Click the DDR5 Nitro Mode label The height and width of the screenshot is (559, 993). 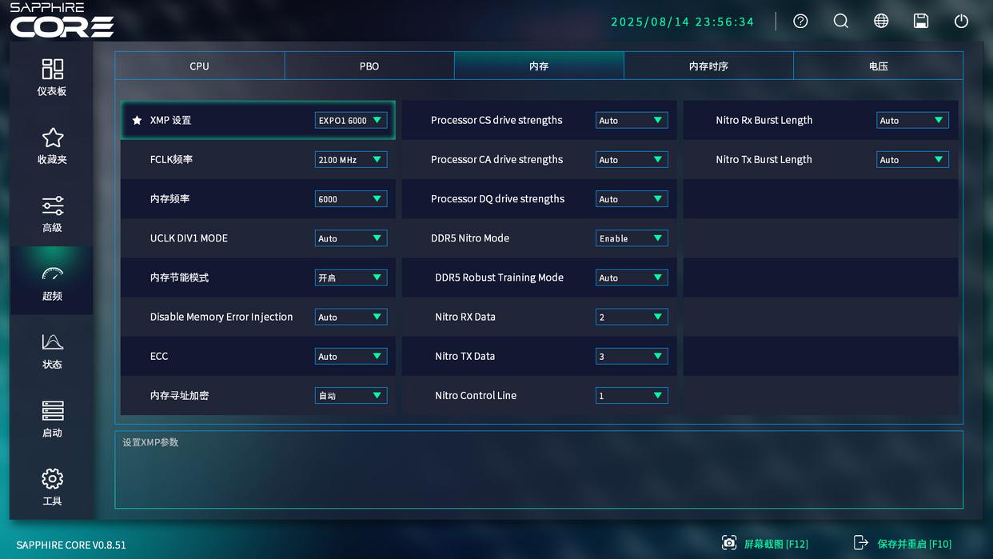[x=470, y=238]
